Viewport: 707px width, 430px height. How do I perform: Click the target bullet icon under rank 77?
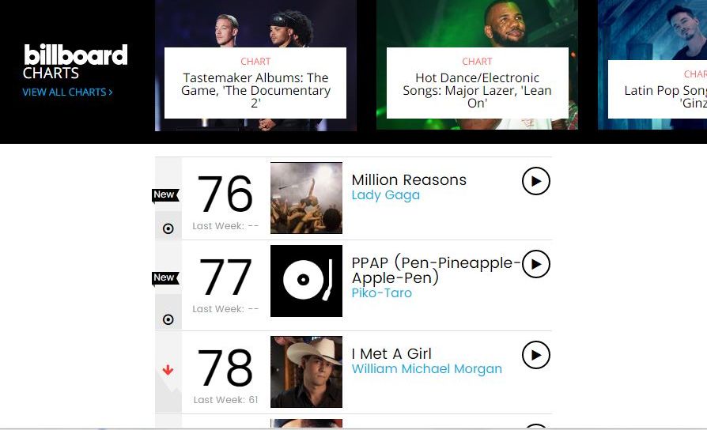coord(168,319)
